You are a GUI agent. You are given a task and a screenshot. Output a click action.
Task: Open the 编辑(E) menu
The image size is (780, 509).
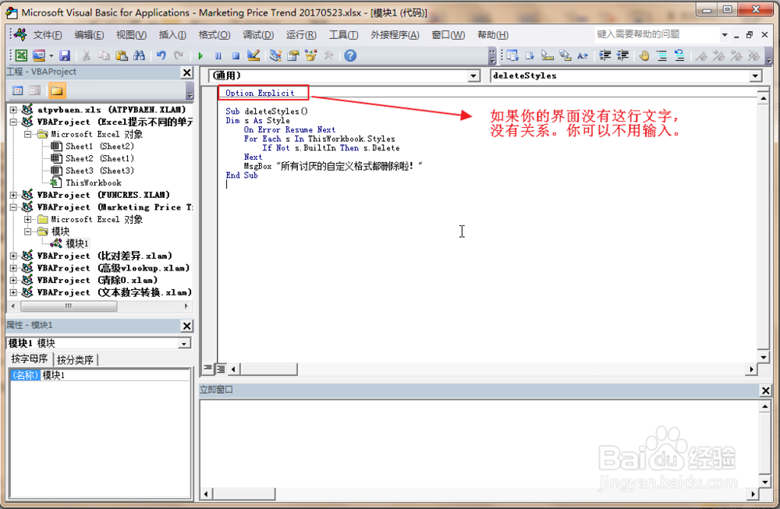89,35
